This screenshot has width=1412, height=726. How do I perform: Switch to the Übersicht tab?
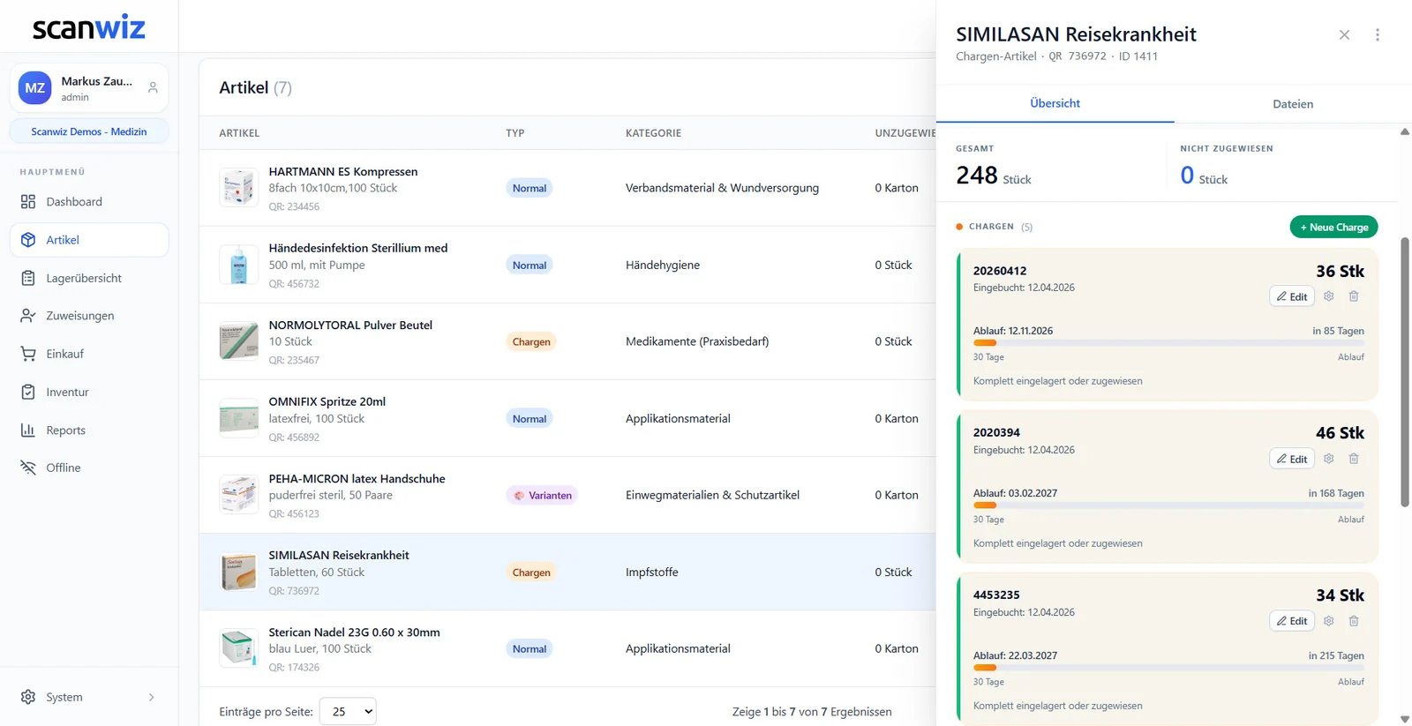click(1055, 103)
